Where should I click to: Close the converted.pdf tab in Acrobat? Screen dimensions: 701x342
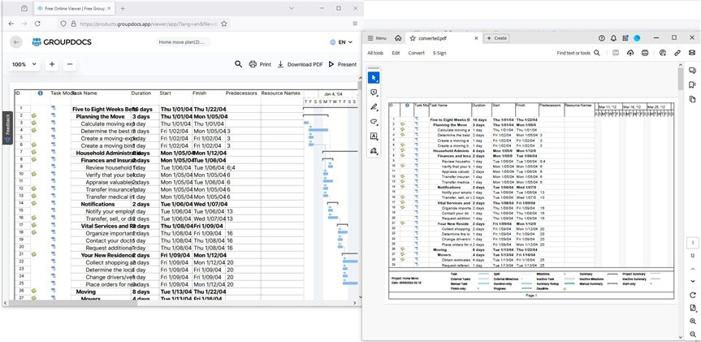(x=476, y=38)
